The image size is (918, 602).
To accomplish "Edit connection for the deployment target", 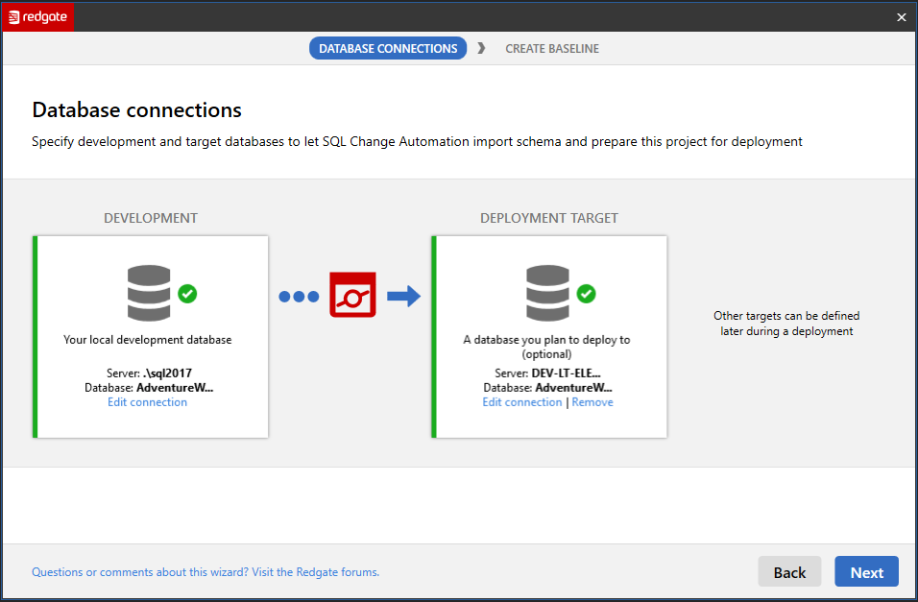I will point(521,402).
